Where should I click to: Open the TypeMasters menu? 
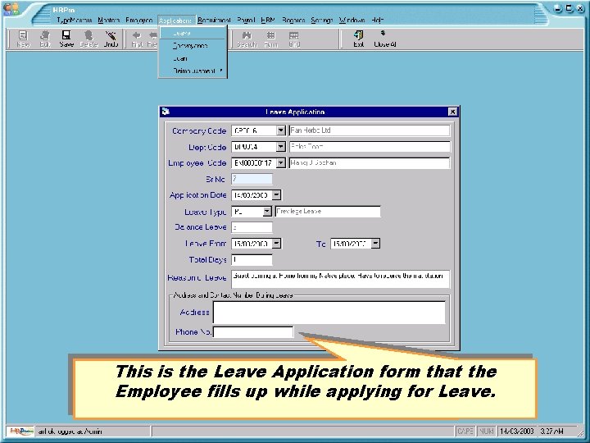[74, 21]
